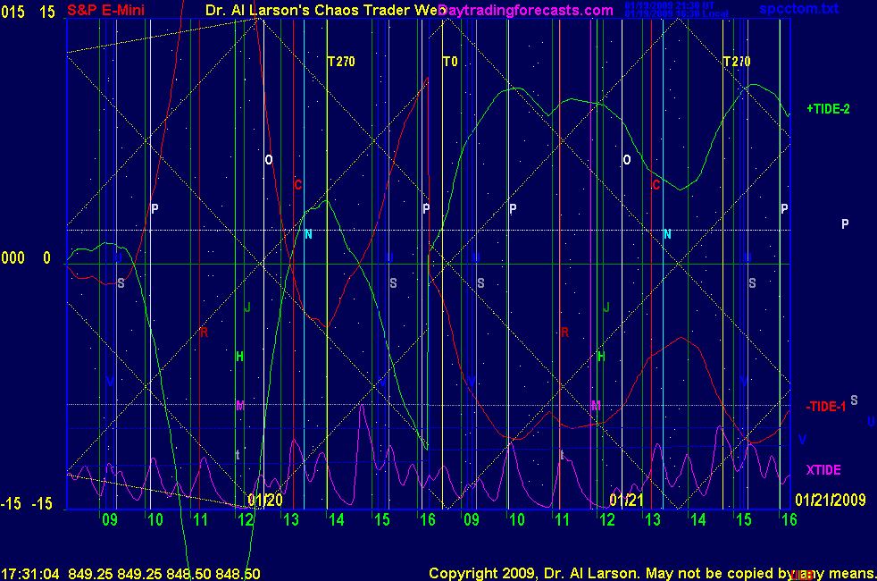Viewport: 877px width, 581px height.
Task: Select the 01/21/2009 date label
Action: pos(830,500)
